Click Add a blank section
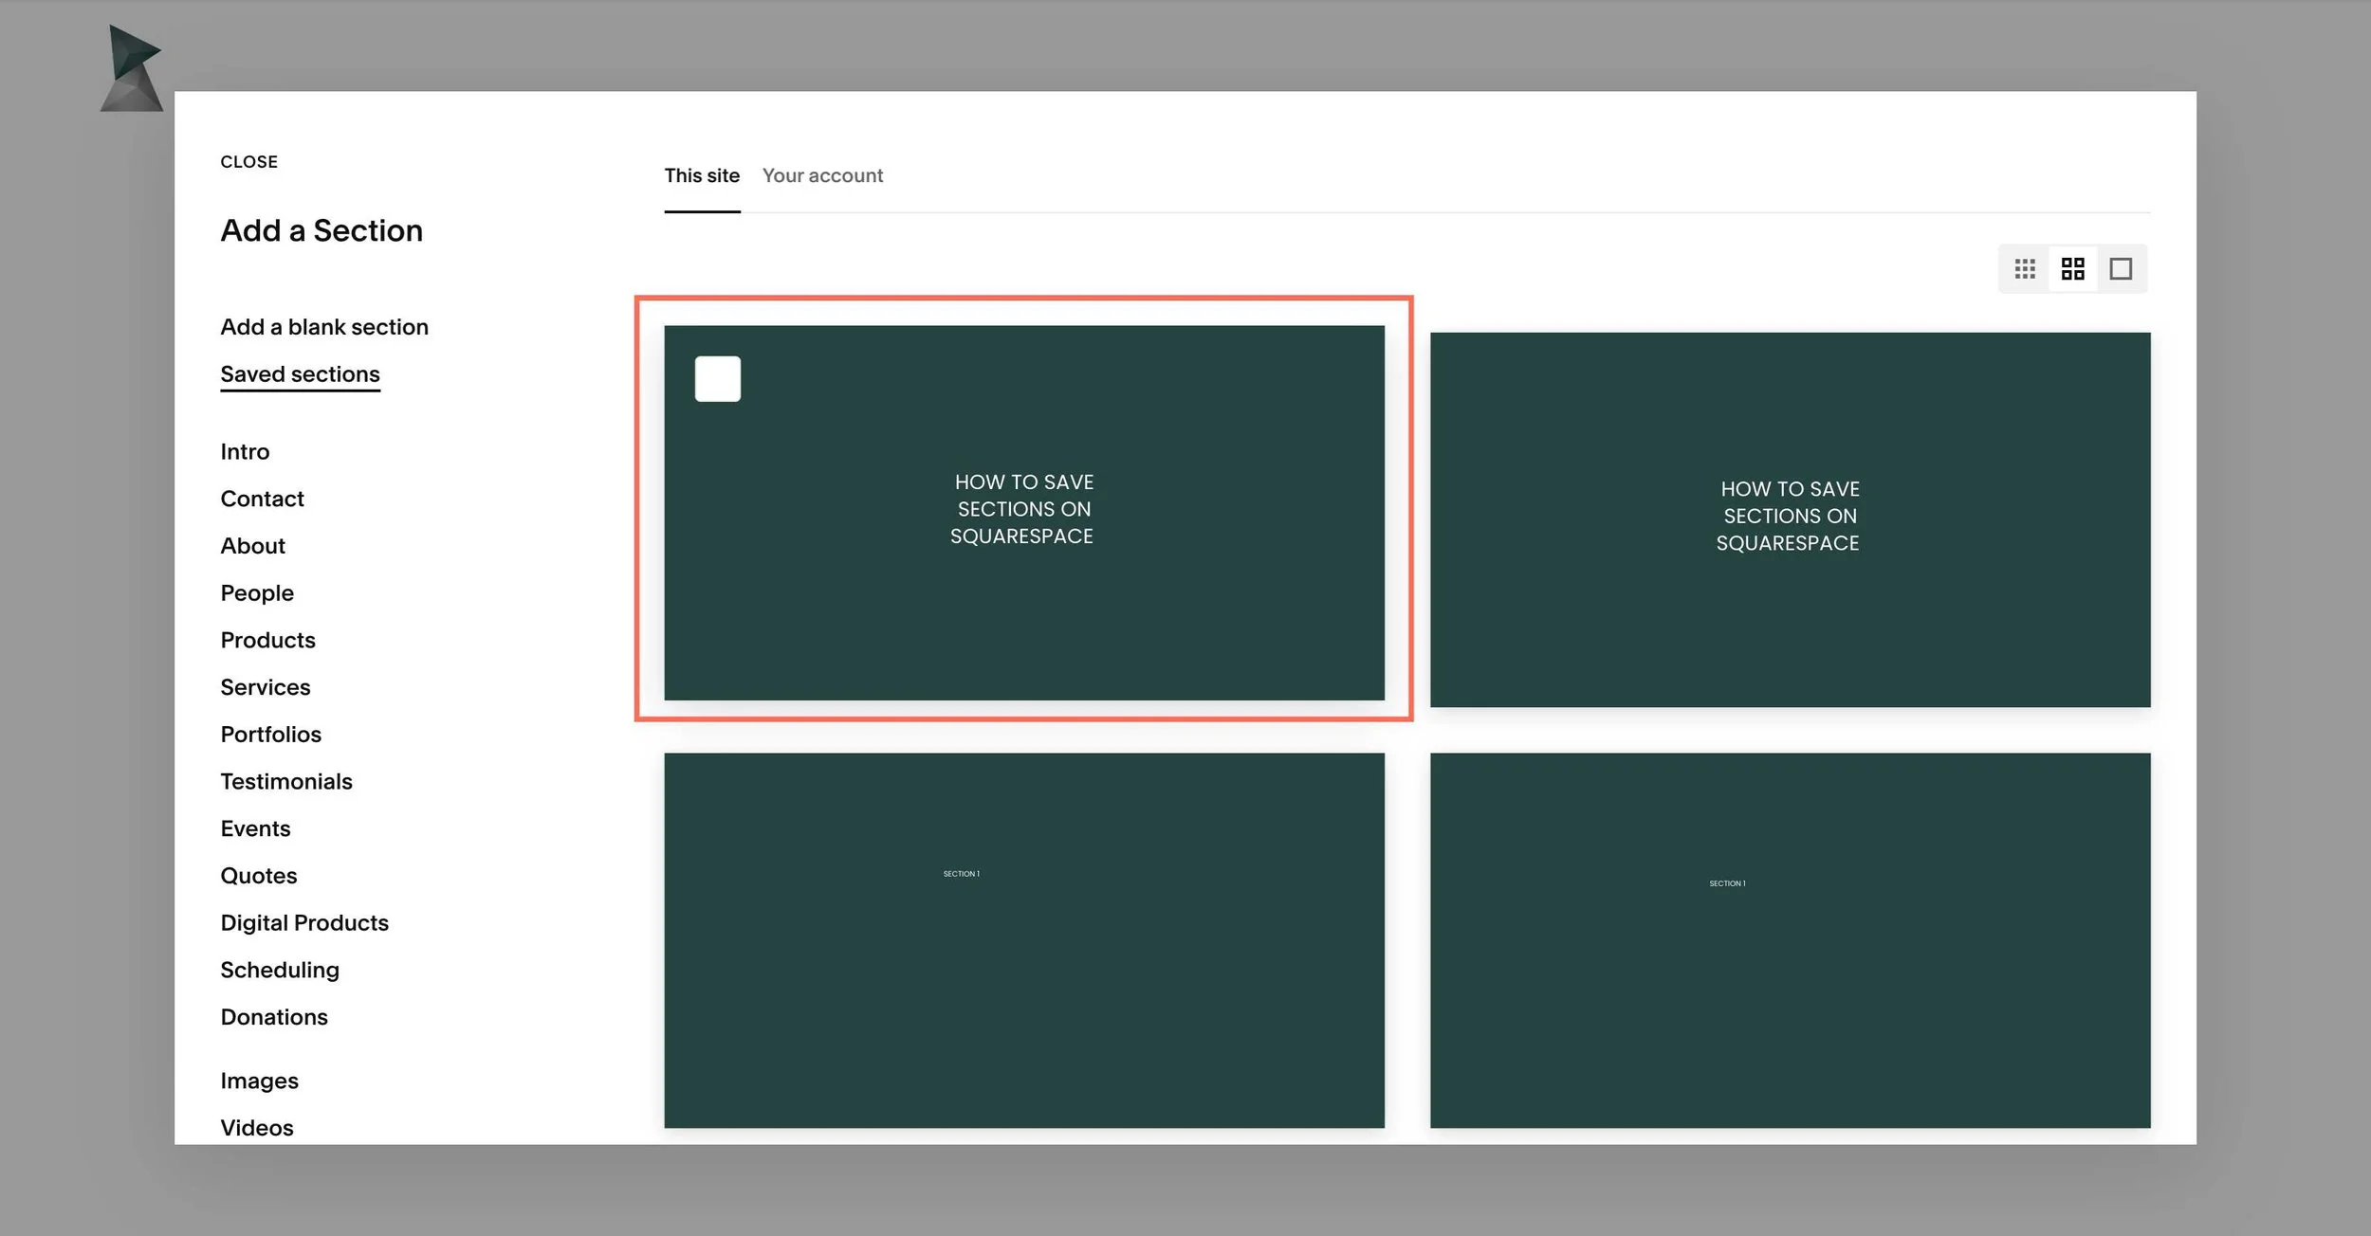 click(324, 326)
